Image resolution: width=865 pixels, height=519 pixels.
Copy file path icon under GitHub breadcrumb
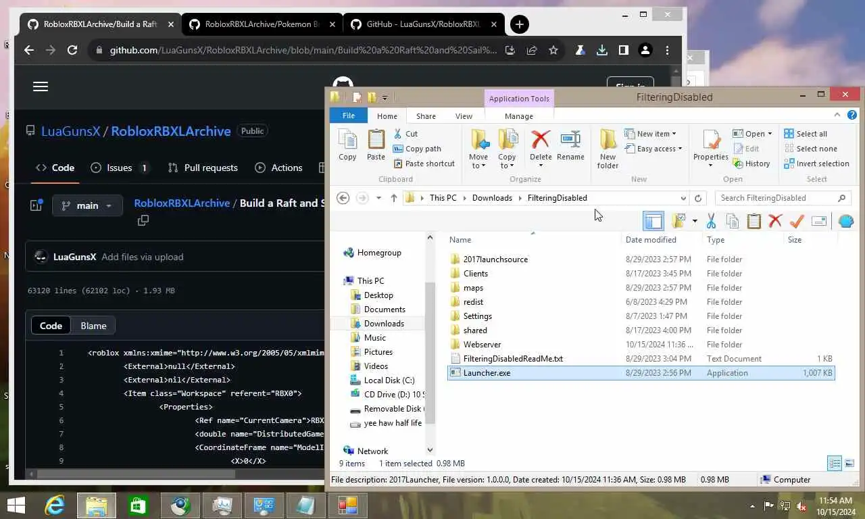[143, 220]
